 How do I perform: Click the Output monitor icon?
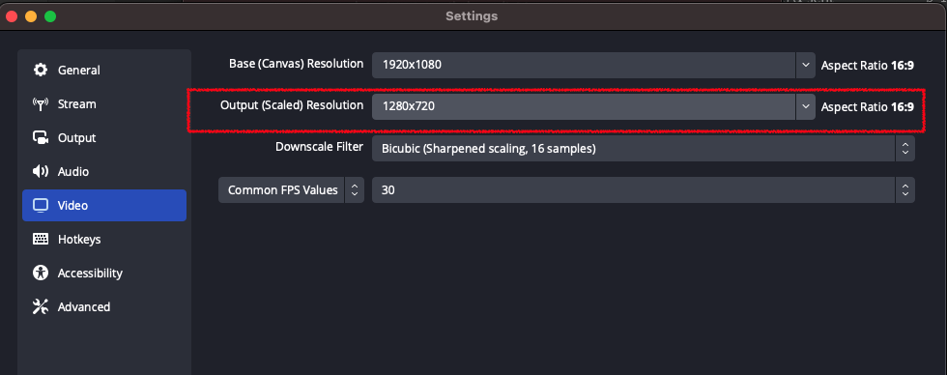(x=41, y=137)
